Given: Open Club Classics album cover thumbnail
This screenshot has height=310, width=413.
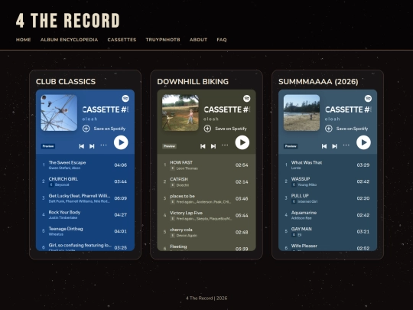Looking at the screenshot, I should [59, 113].
